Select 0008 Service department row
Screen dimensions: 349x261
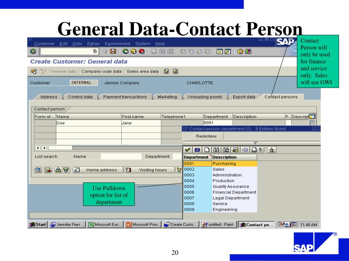220,204
